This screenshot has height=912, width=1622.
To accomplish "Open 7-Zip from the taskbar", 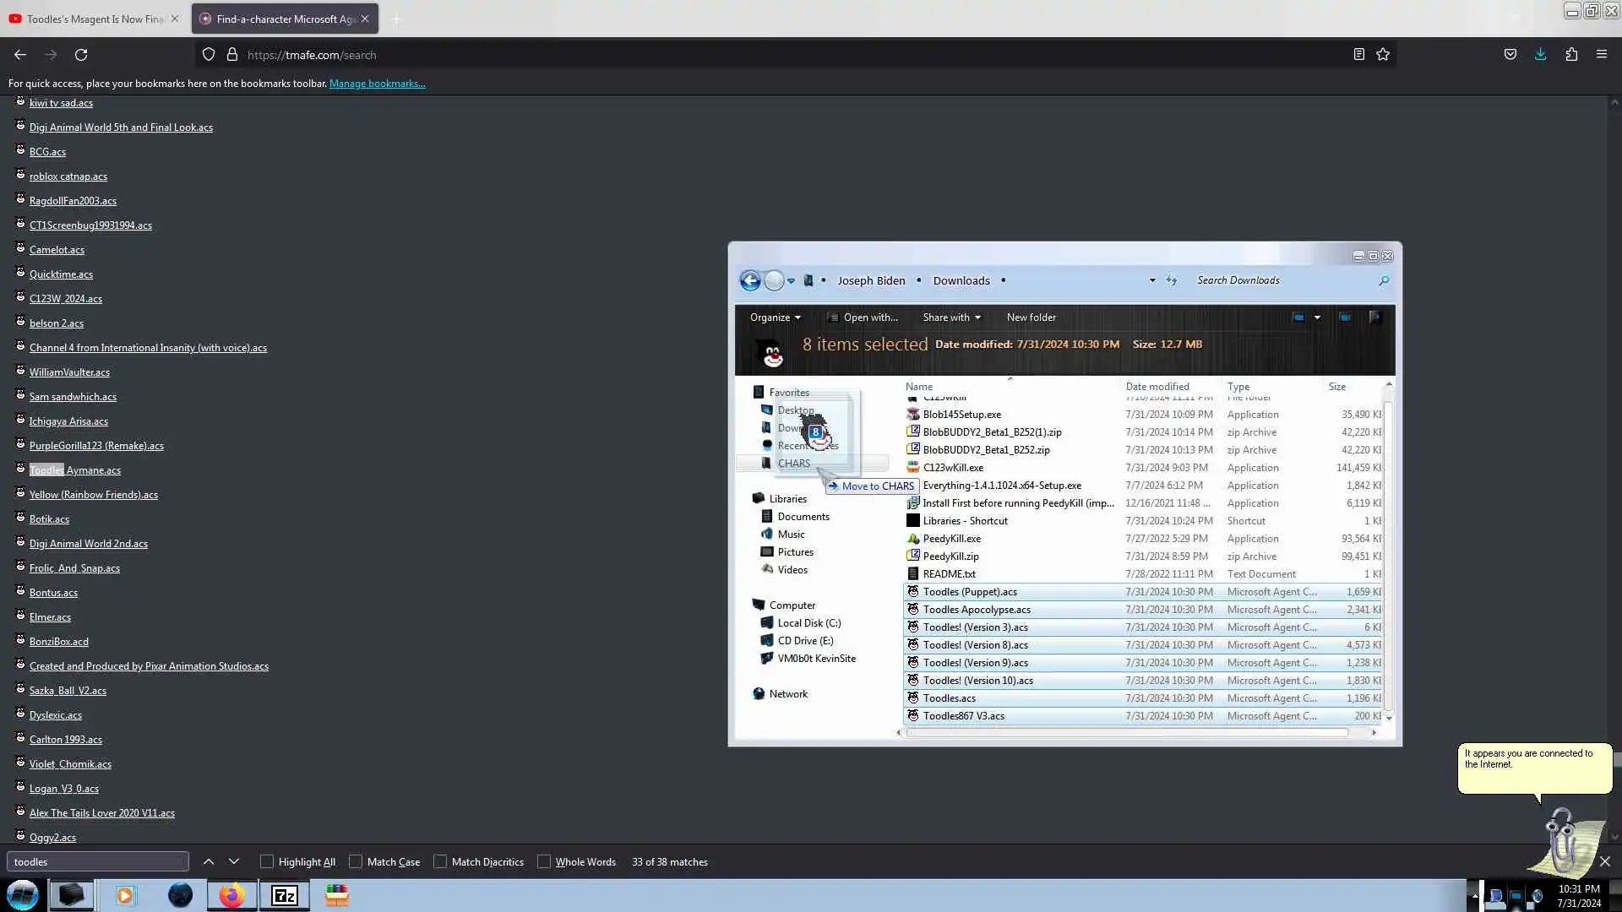I will point(284,895).
